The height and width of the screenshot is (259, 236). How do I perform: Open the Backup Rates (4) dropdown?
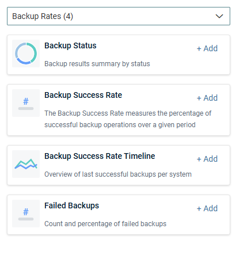pyautogui.click(x=119, y=16)
